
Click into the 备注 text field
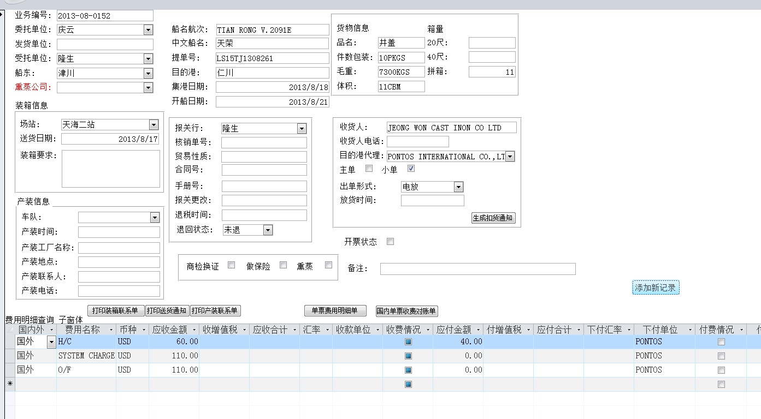(x=477, y=269)
